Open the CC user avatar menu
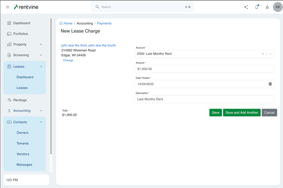This screenshot has width=283, height=188. 278,7
